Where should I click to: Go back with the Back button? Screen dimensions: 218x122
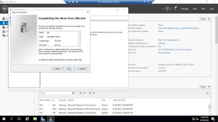coord(57,69)
